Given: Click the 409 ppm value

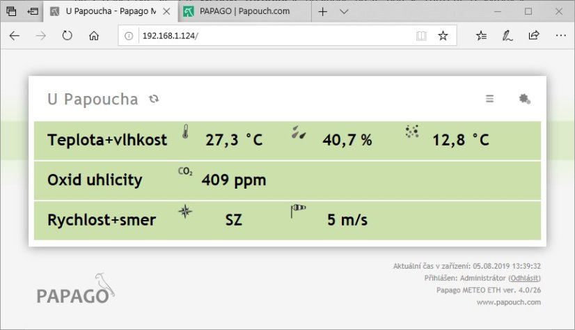Looking at the screenshot, I should pos(234,180).
